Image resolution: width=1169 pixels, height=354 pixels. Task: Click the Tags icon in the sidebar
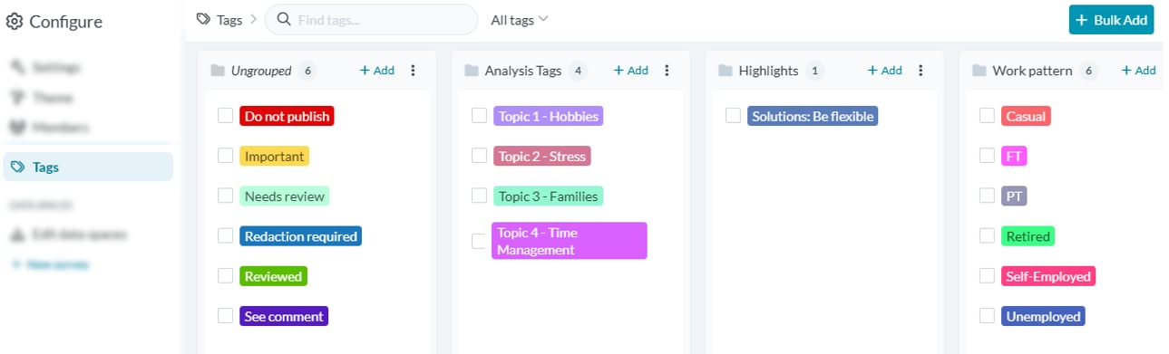(x=17, y=167)
